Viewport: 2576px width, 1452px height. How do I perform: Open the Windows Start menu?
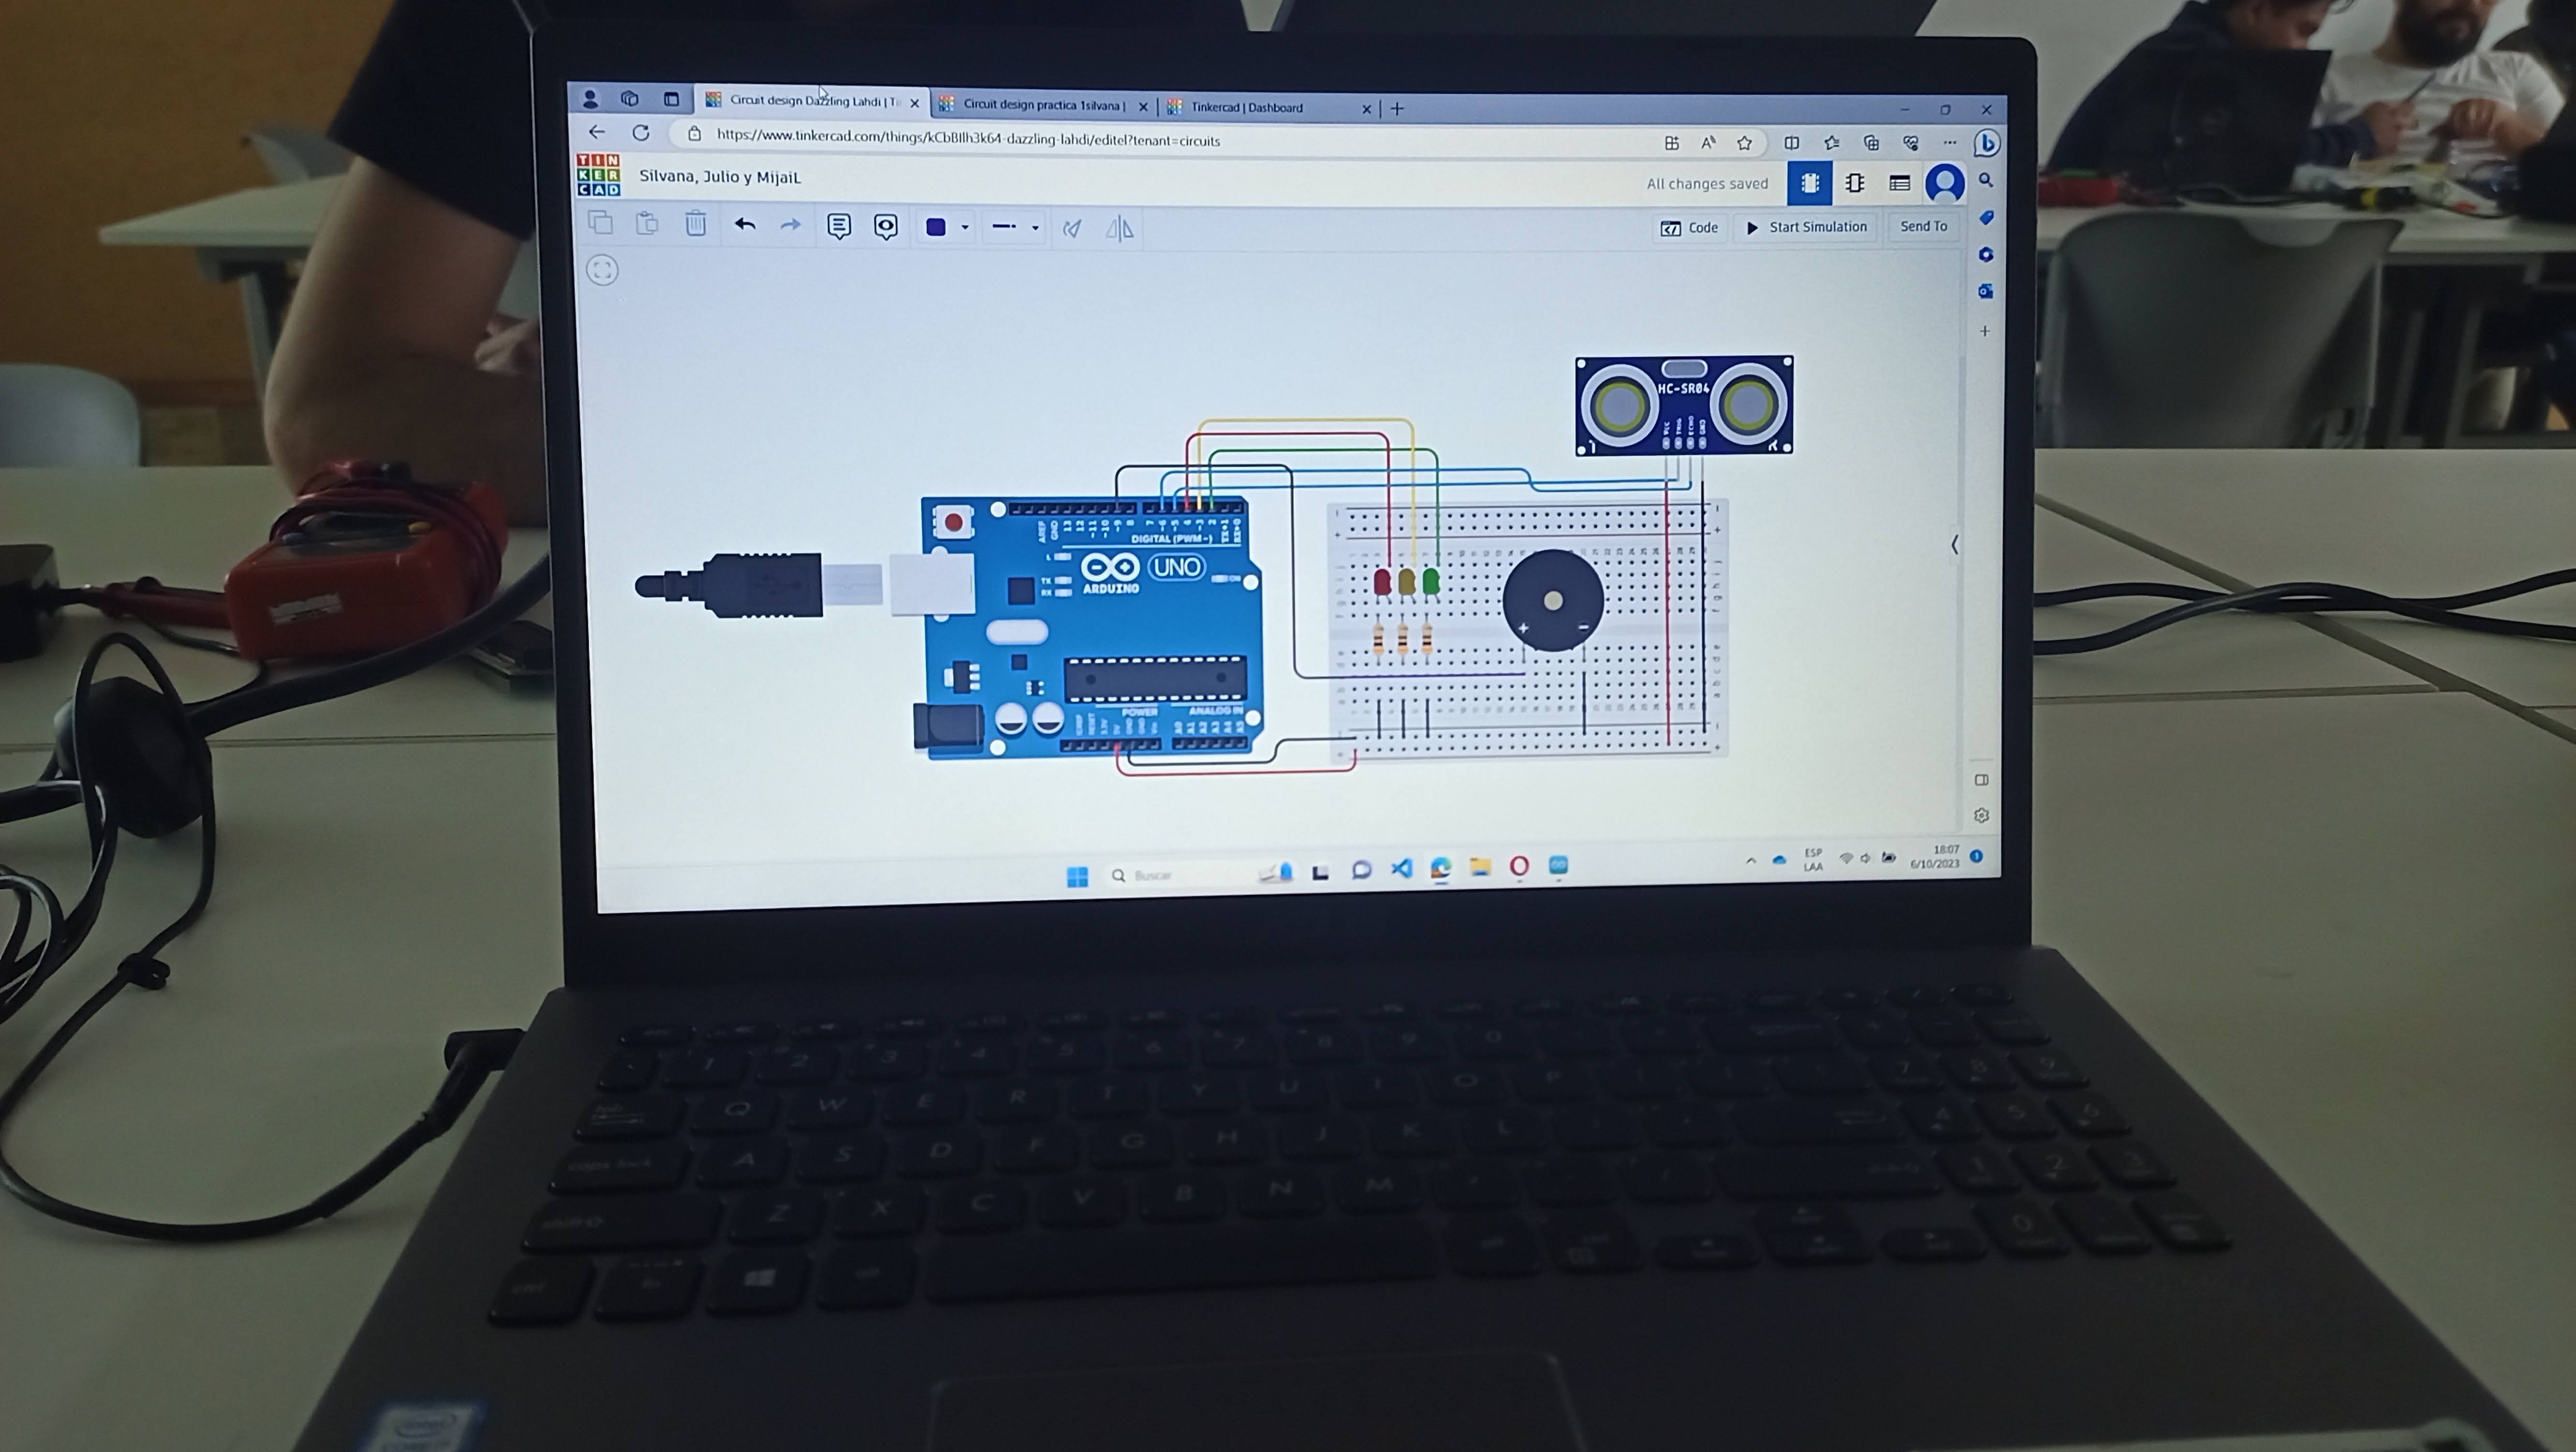click(1077, 877)
